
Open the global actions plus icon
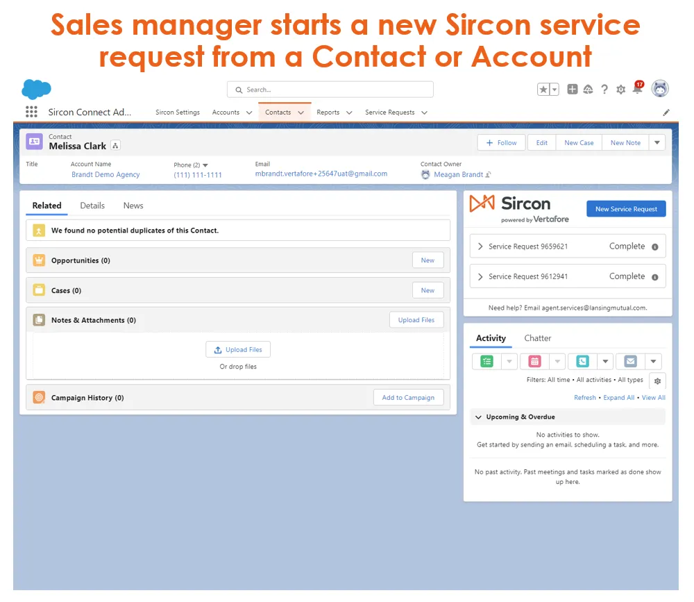point(573,89)
